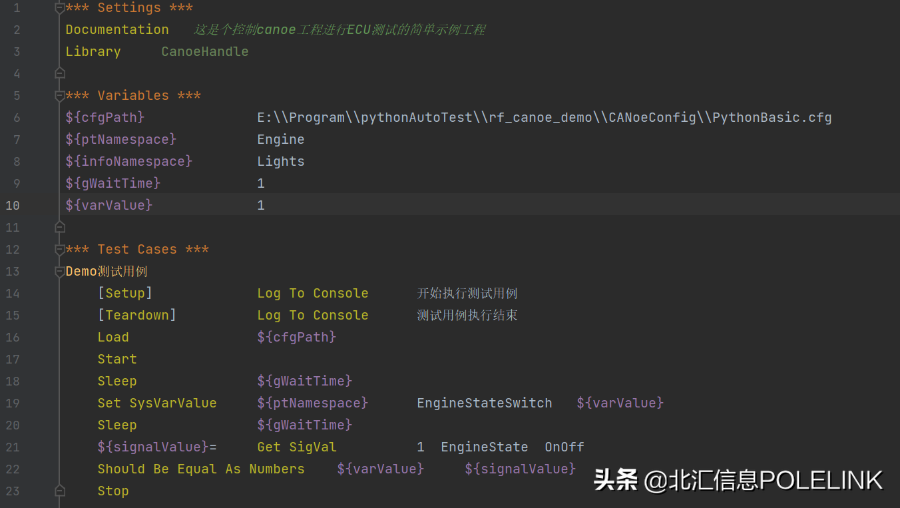The height and width of the screenshot is (508, 900).
Task: Click the Get SigVal keyword
Action: (x=296, y=447)
